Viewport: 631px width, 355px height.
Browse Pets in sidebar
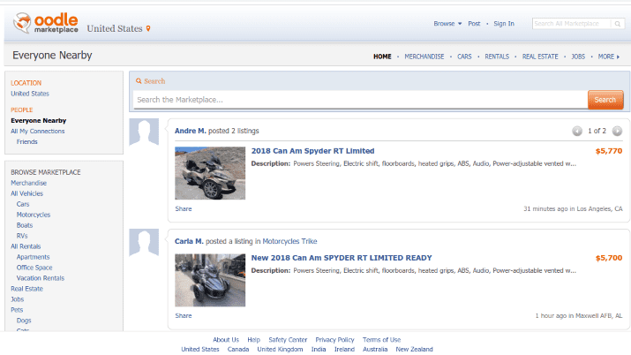coord(17,310)
